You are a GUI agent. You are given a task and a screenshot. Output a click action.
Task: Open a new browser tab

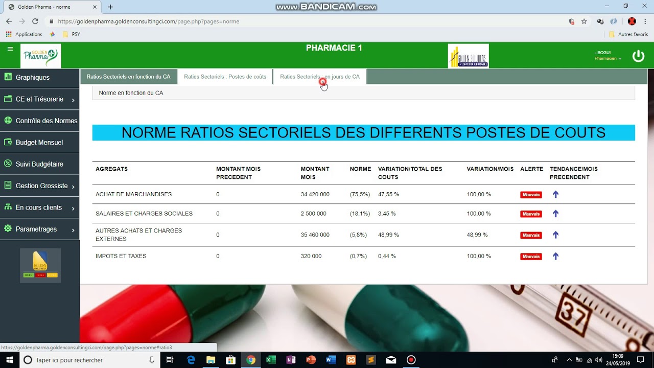pos(110,7)
